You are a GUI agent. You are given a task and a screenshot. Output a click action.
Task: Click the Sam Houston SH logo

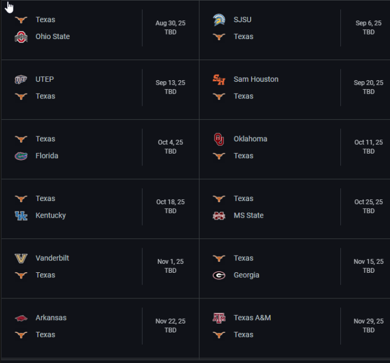pos(219,80)
